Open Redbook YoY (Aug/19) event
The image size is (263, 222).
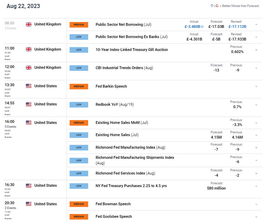(115, 105)
